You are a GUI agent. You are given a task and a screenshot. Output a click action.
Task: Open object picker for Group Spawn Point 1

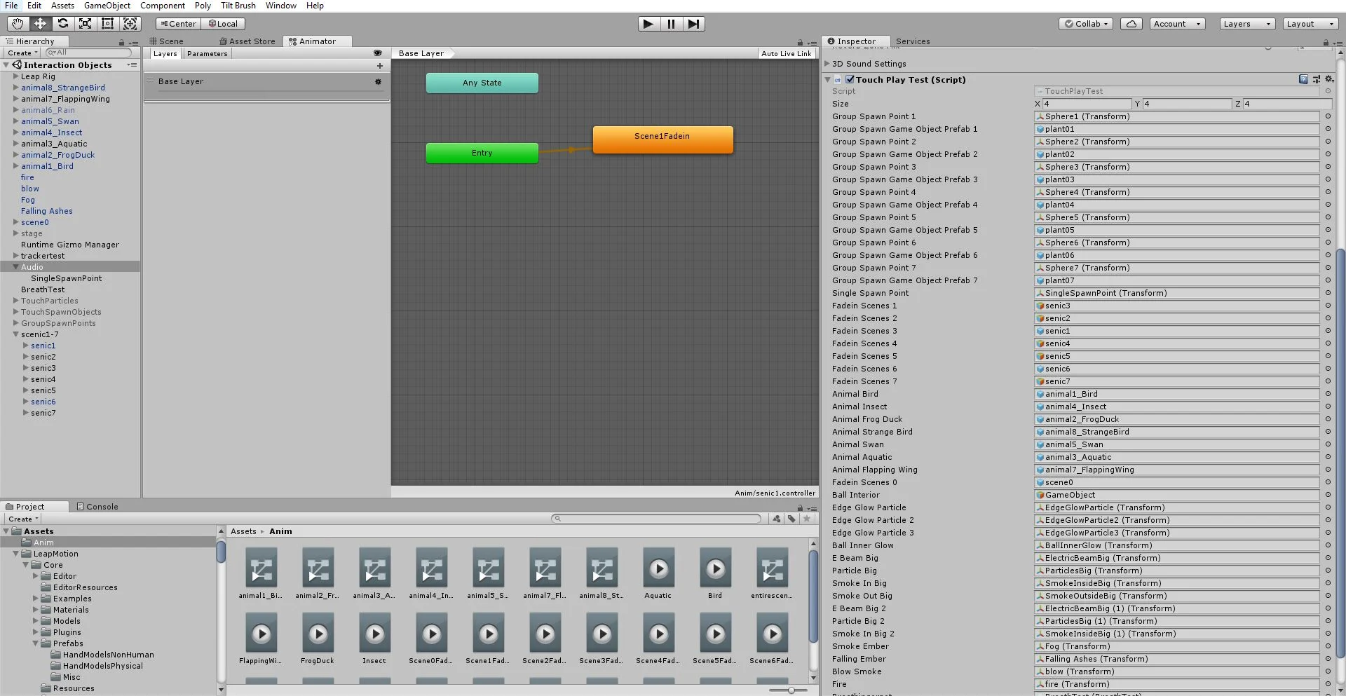point(1327,116)
